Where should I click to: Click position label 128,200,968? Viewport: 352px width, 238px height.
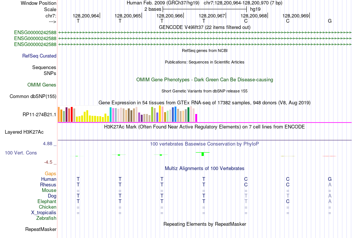click(254, 16)
